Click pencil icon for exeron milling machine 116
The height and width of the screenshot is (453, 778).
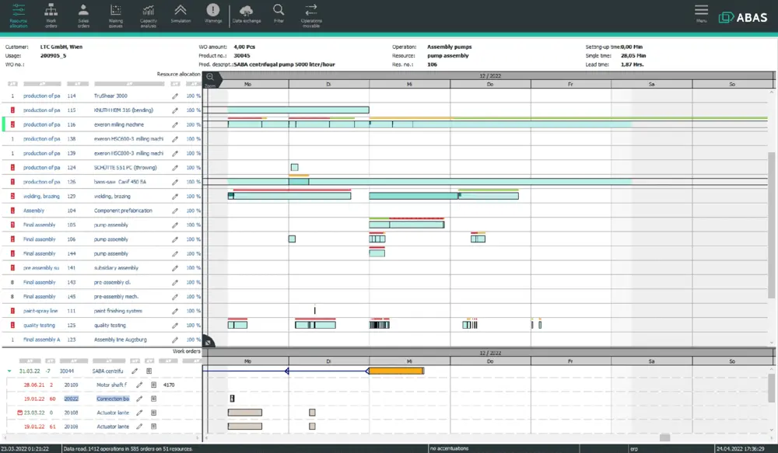click(x=175, y=125)
